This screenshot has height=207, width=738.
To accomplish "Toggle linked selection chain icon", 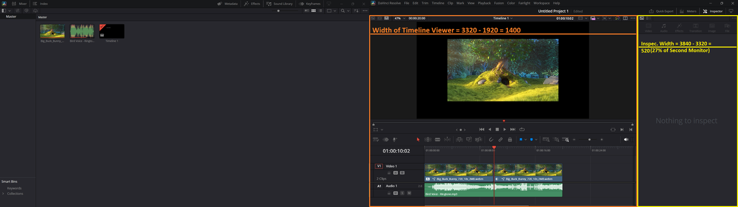I will pyautogui.click(x=500, y=139).
